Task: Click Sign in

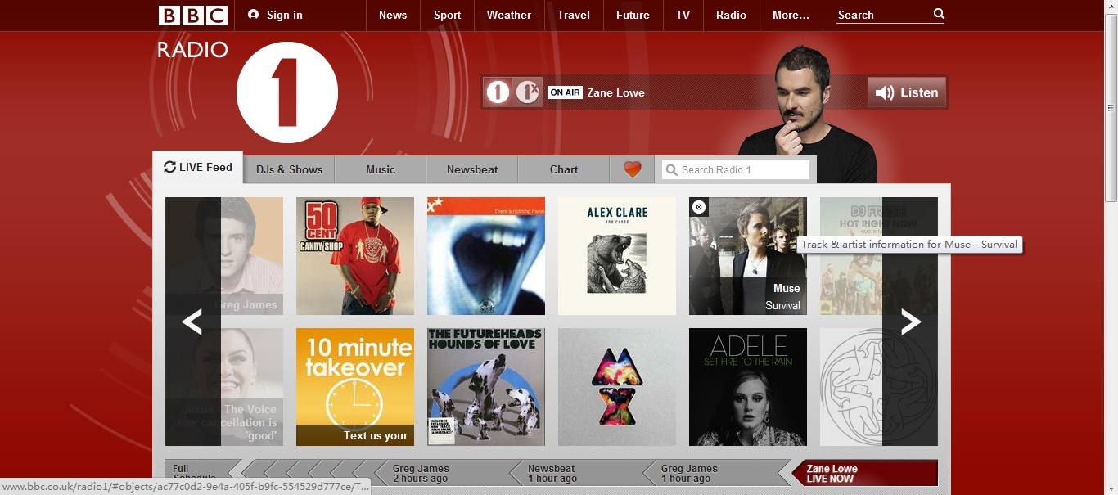Action: coord(275,15)
